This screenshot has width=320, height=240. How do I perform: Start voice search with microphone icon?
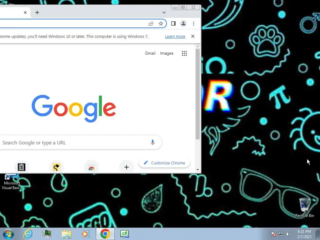coord(152,142)
